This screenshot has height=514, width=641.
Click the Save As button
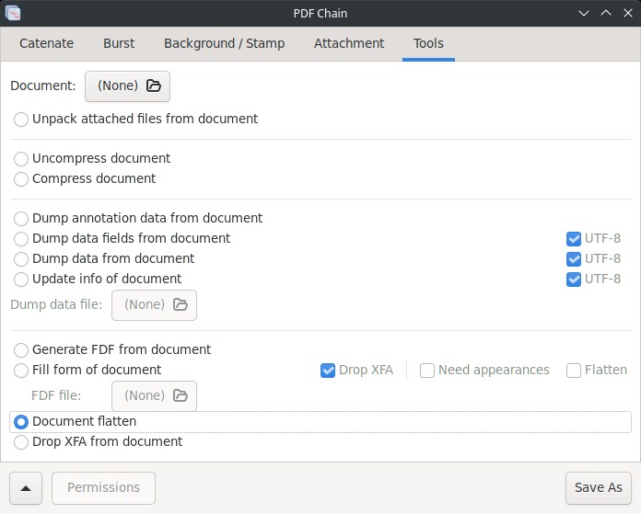pyautogui.click(x=598, y=488)
